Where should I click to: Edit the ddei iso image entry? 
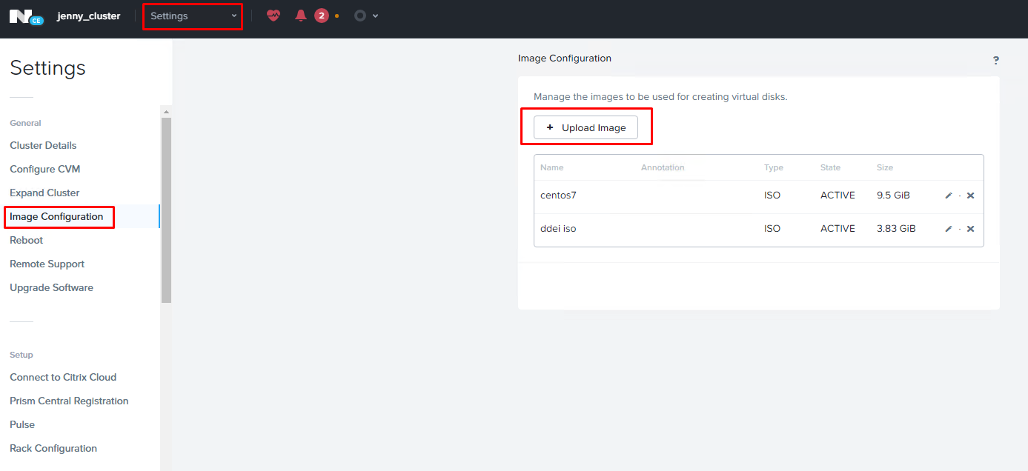[949, 229]
